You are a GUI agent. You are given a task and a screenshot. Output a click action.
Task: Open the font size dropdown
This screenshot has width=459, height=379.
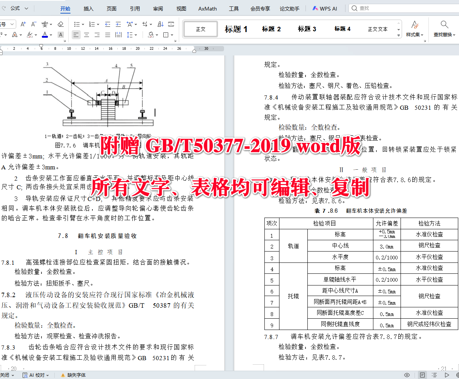tap(12, 24)
